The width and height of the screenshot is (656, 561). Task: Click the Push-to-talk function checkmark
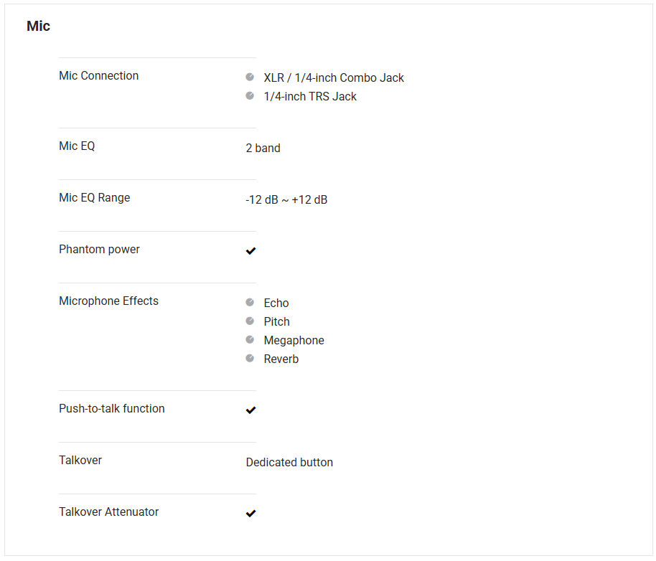250,410
